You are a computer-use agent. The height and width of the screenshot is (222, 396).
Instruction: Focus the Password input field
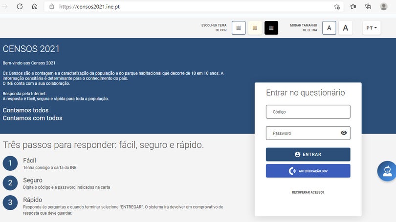308,133
